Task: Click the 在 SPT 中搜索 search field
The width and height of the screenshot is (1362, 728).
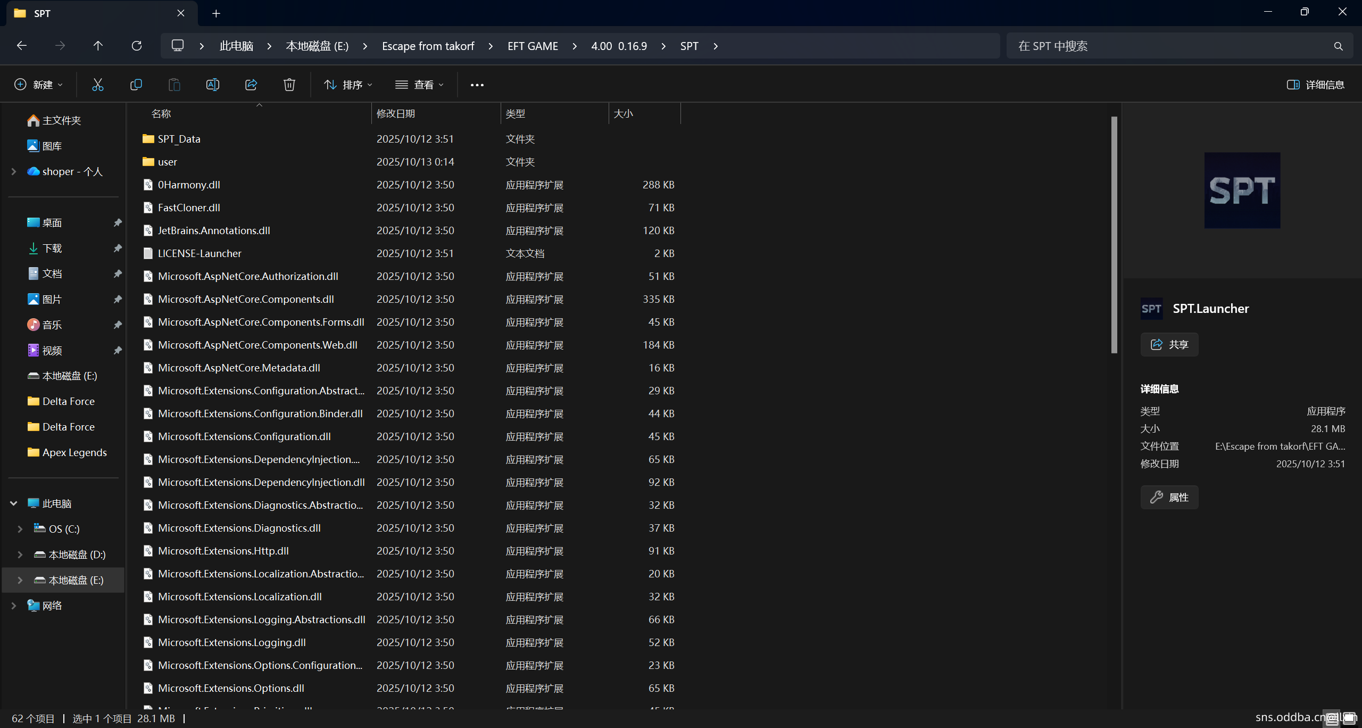Action: 1170,46
